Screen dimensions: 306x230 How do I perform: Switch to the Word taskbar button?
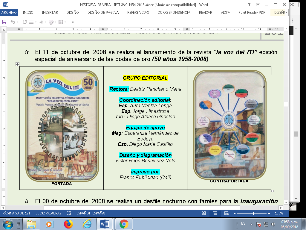(105, 224)
